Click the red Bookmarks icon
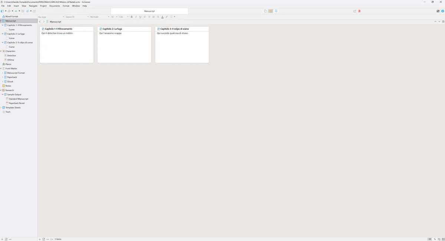 pos(359,11)
